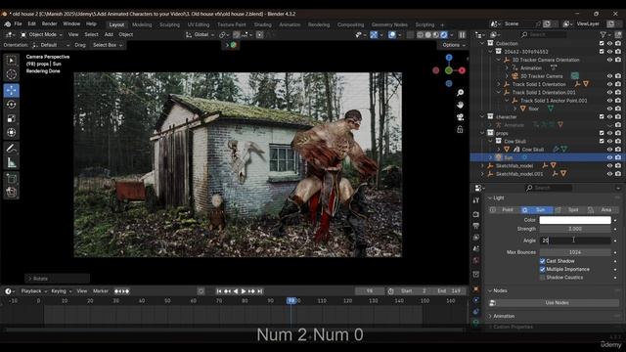Uncheck the character collection checkbox
Screen dimensions: 626x352
[602, 117]
